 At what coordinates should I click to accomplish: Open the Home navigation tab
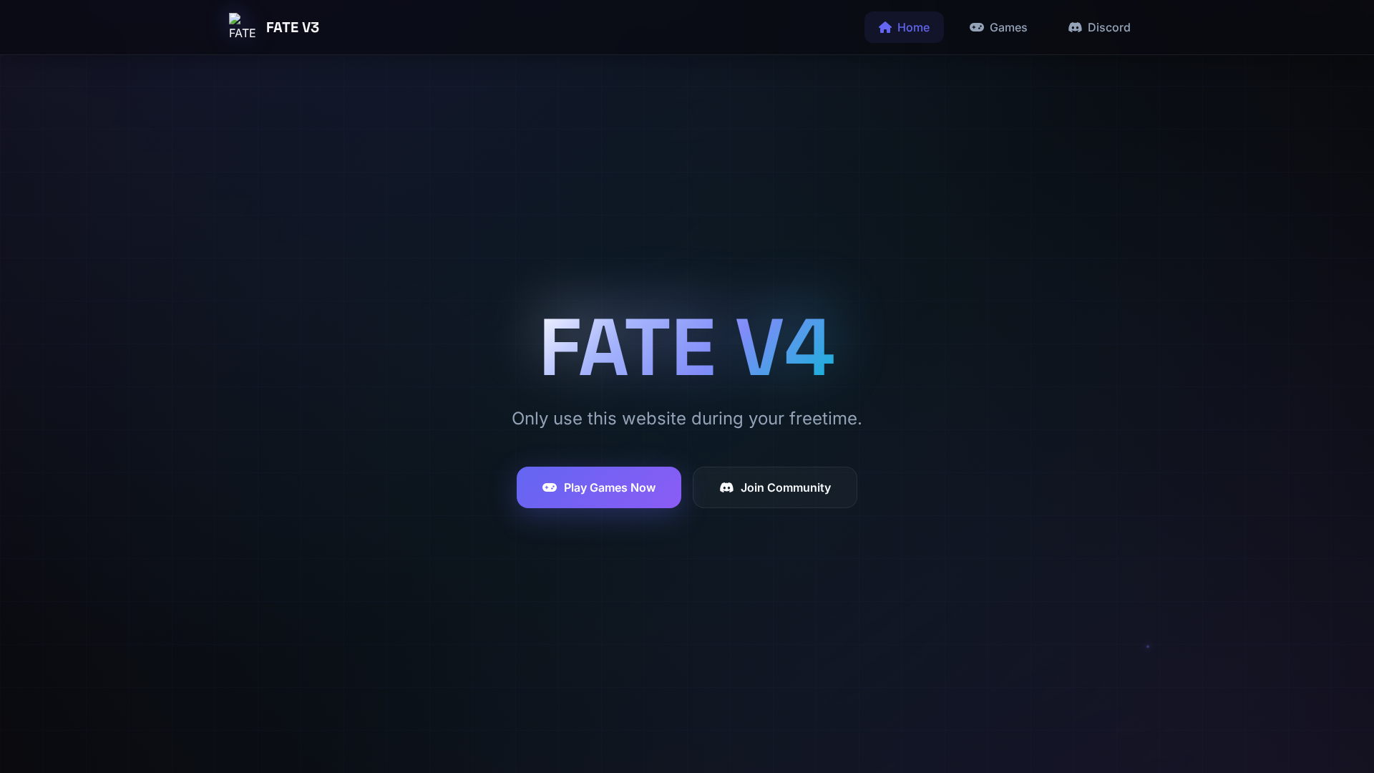point(904,27)
